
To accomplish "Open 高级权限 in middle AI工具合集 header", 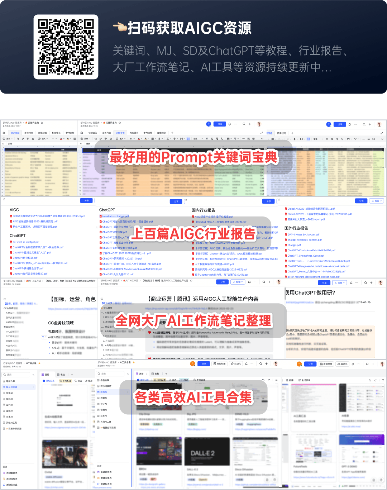I will coord(220,364).
